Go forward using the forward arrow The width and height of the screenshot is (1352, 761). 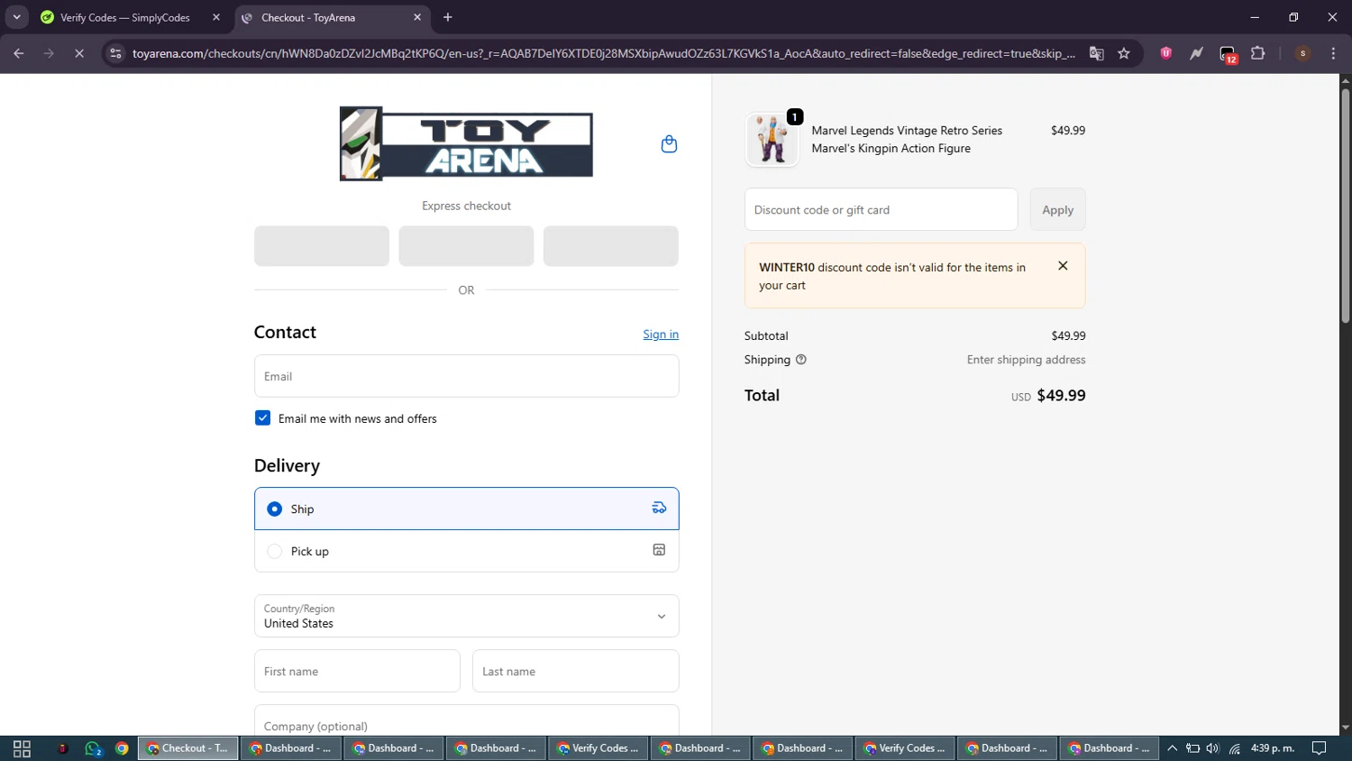pyautogui.click(x=49, y=53)
